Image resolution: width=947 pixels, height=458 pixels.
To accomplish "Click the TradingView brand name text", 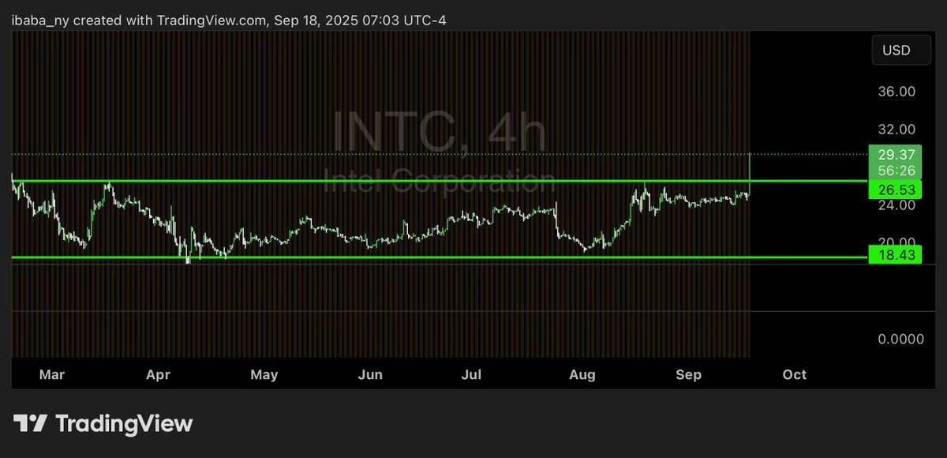I will coord(124,424).
